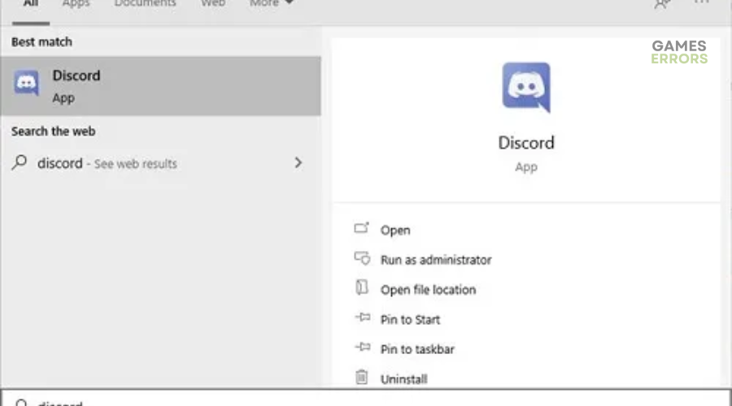Click the Open file location folder icon
Viewport: 732px width, 406px height.
(x=362, y=287)
